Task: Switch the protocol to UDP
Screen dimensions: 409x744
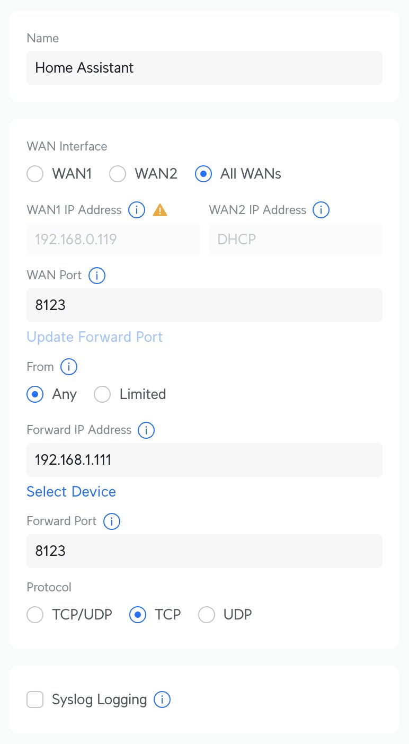Action: [207, 615]
